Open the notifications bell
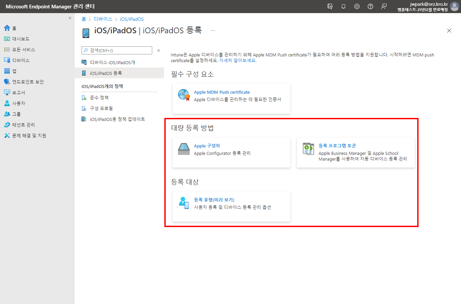The image size is (461, 304). coord(343,6)
